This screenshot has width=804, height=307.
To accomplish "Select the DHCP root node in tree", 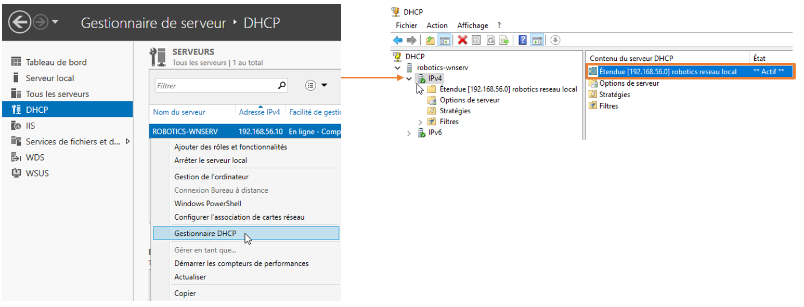I will tap(414, 57).
